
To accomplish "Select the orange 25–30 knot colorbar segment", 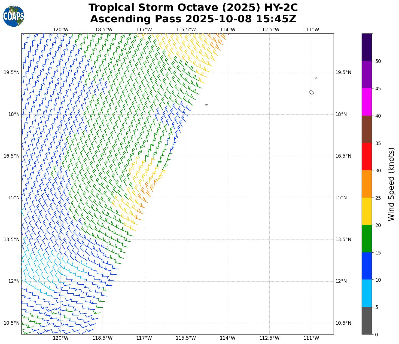I will 367,184.
